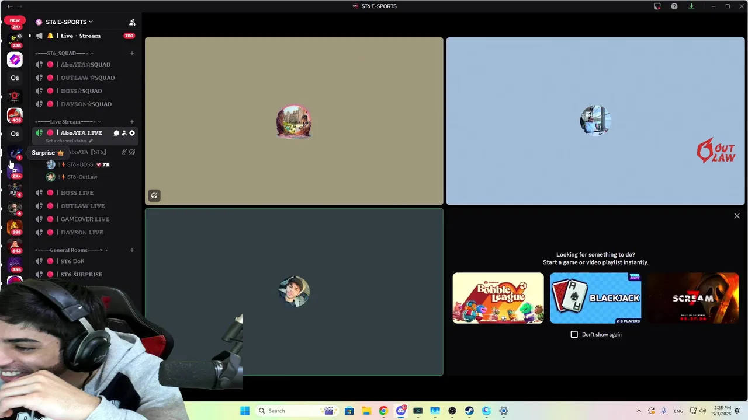The width and height of the screenshot is (748, 420).
Task: Join the OUTLAW ☆SQUAD voice channel
Action: 85,78
